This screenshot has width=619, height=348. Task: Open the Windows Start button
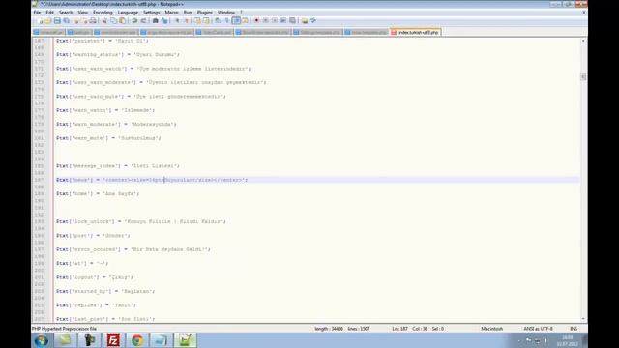(41, 340)
